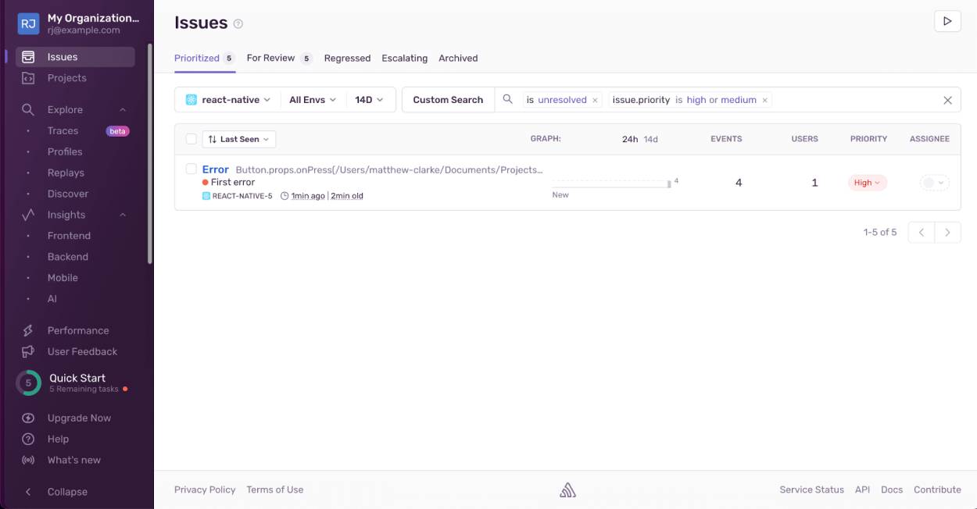Open User Feedback megaphone icon
977x509 pixels.
tap(28, 351)
